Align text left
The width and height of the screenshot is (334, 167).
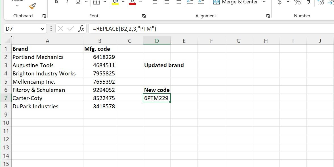click(156, 2)
